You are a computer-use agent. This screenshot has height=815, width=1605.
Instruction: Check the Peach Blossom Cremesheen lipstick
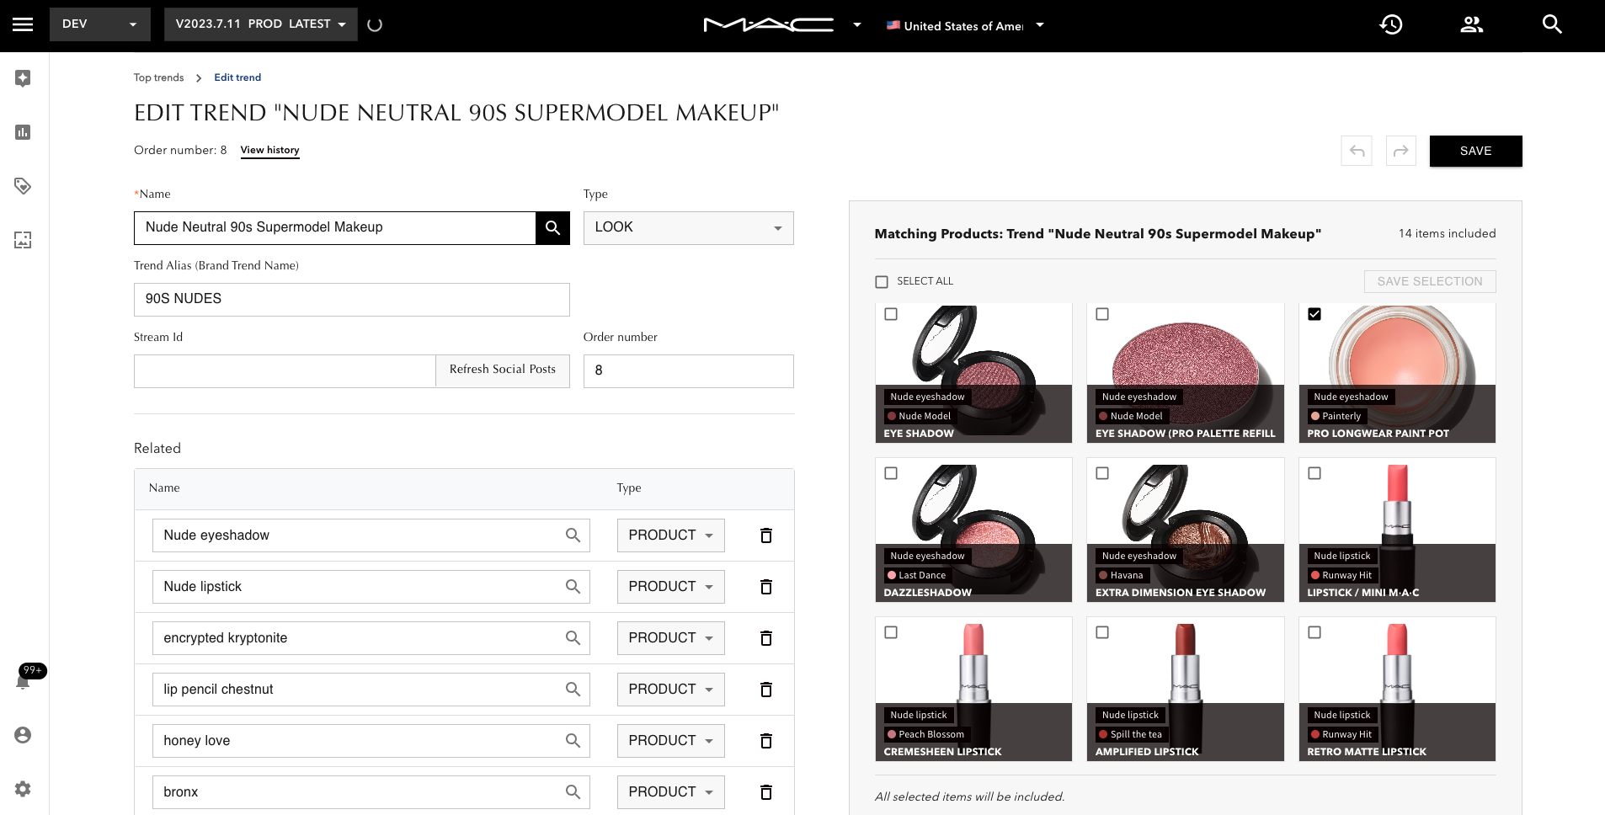(x=891, y=632)
